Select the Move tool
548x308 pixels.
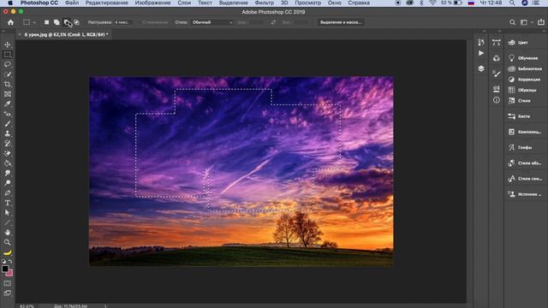pyautogui.click(x=8, y=44)
